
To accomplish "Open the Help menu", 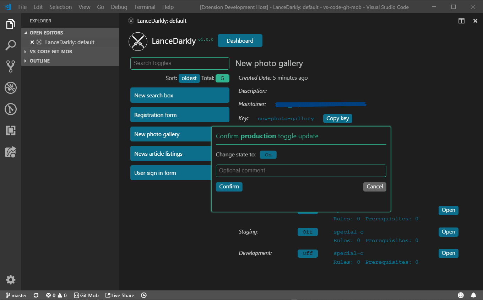I will pos(168,7).
